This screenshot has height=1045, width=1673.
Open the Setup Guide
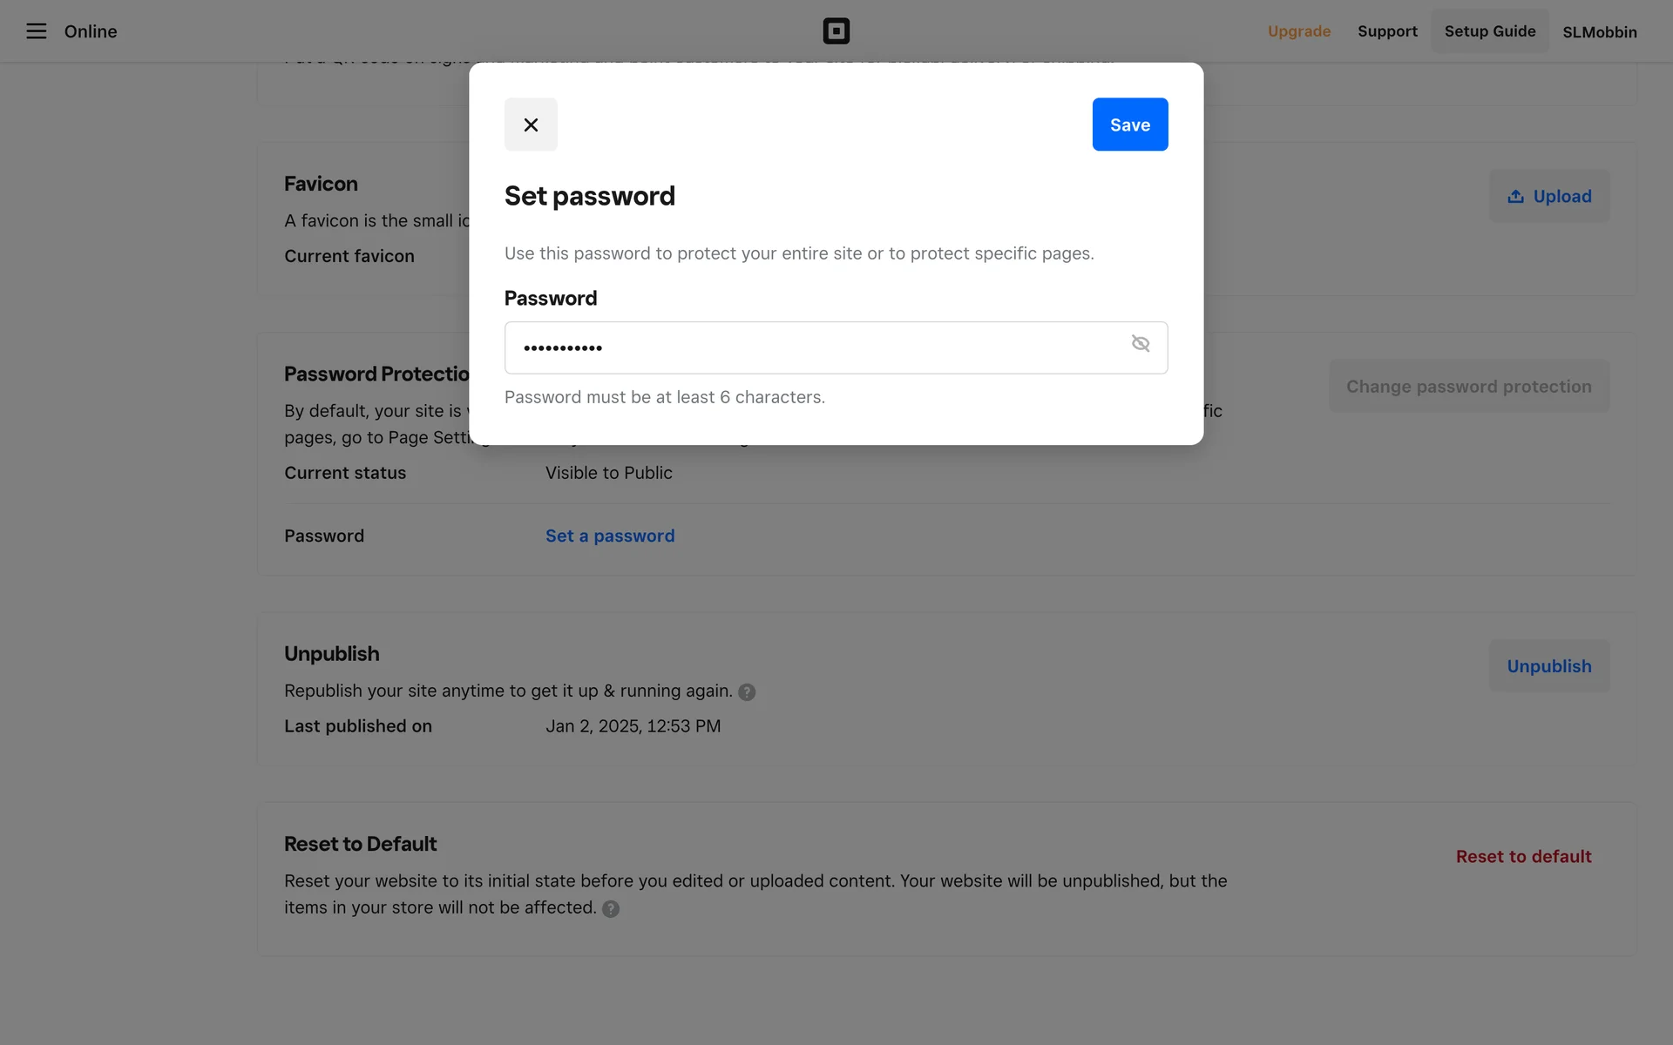1489,31
